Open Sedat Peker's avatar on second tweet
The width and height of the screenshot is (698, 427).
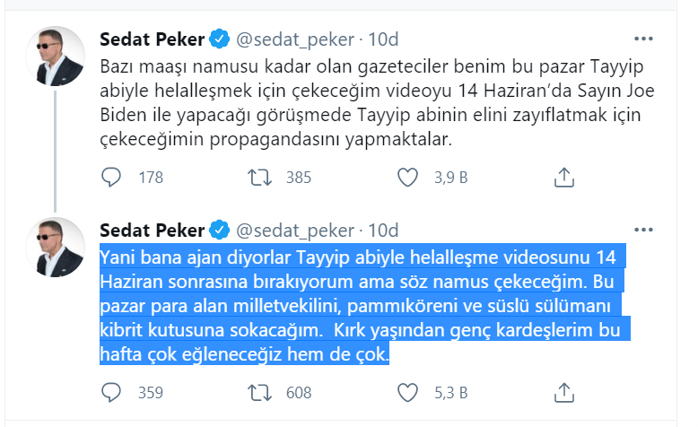(x=56, y=245)
